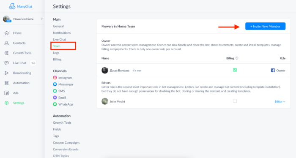Open the Billing settings section
The image size is (296, 158).
(57, 60)
